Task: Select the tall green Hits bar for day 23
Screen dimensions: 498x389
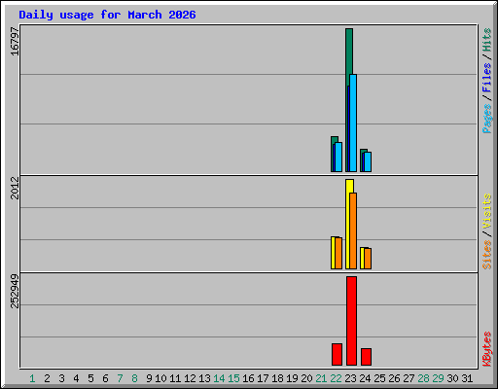Action: click(349, 52)
